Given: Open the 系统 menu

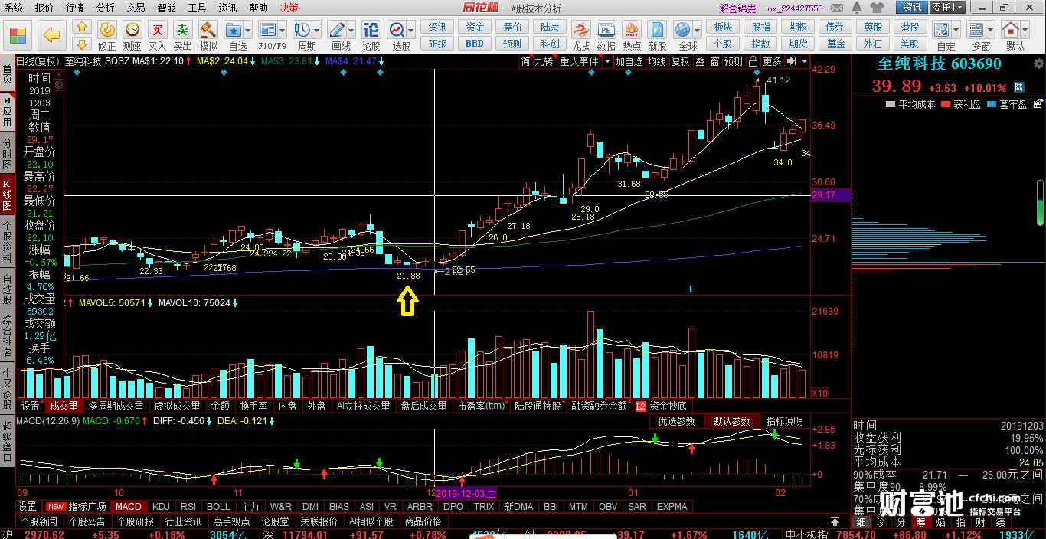Looking at the screenshot, I should (x=14, y=8).
